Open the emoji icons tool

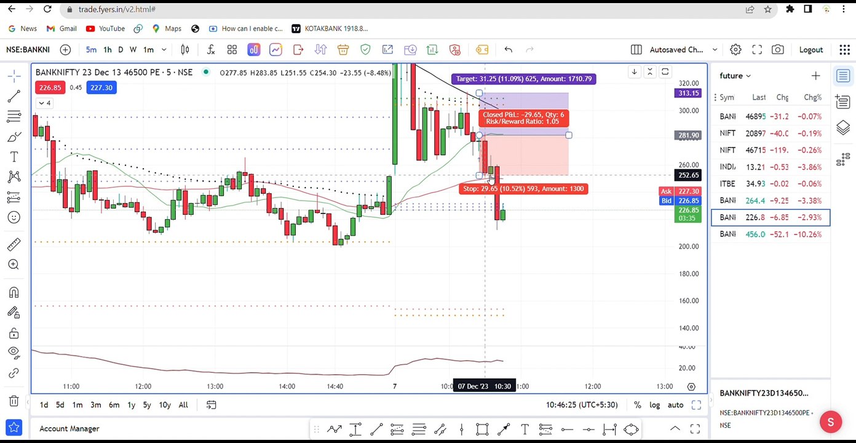click(x=14, y=217)
